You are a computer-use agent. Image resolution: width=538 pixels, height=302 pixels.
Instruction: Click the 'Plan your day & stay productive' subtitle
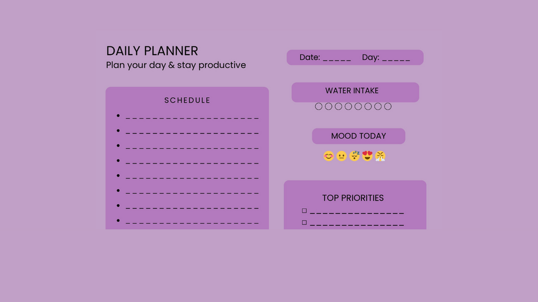[176, 65]
